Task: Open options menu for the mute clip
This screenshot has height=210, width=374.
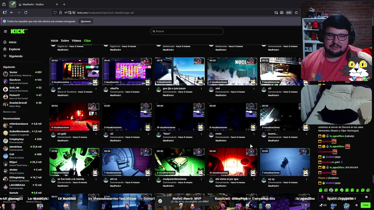Action: point(254,134)
